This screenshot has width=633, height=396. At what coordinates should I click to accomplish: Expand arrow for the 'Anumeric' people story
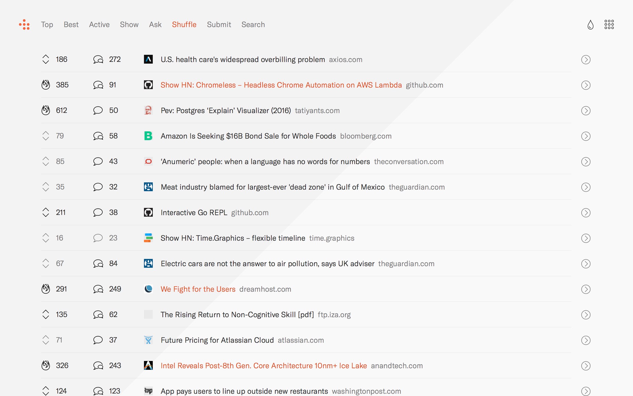(x=586, y=162)
